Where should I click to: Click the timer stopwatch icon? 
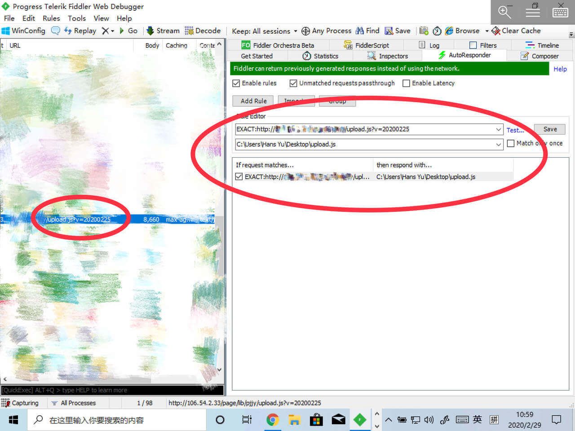tap(437, 31)
